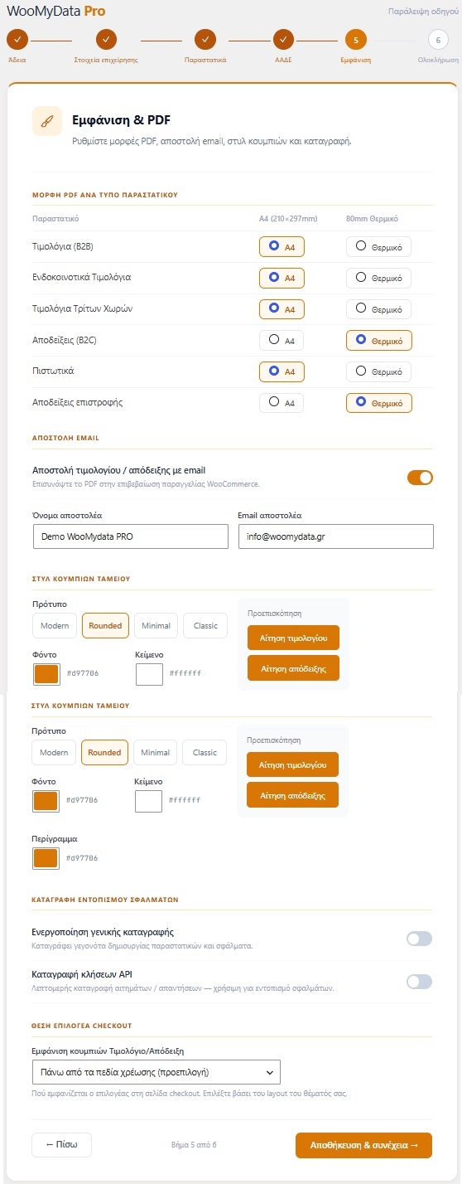The width and height of the screenshot is (462, 1184).
Task: Open the Περίγραμμα orange color swatch
Action: click(x=46, y=857)
